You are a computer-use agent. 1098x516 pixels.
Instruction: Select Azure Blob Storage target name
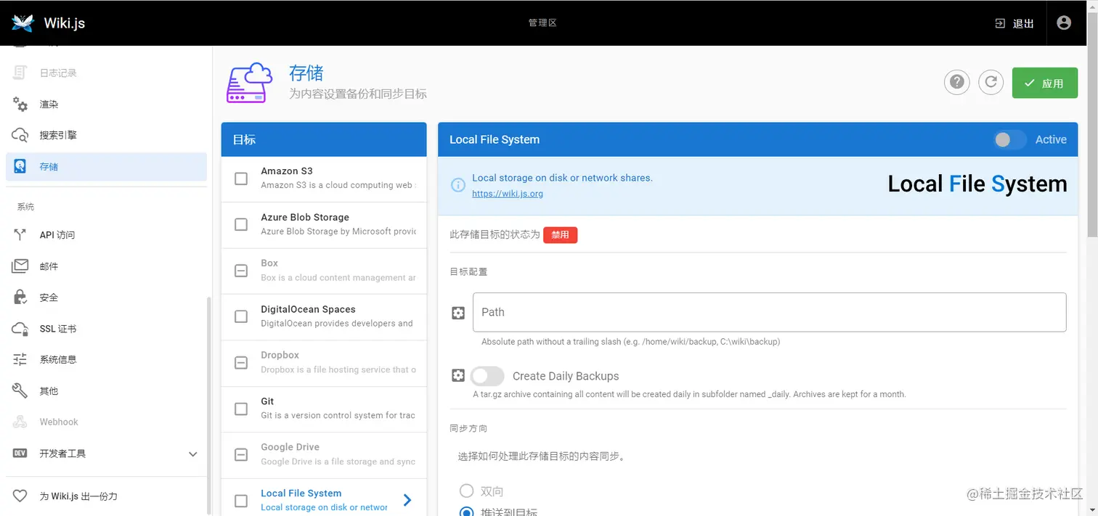click(x=305, y=217)
